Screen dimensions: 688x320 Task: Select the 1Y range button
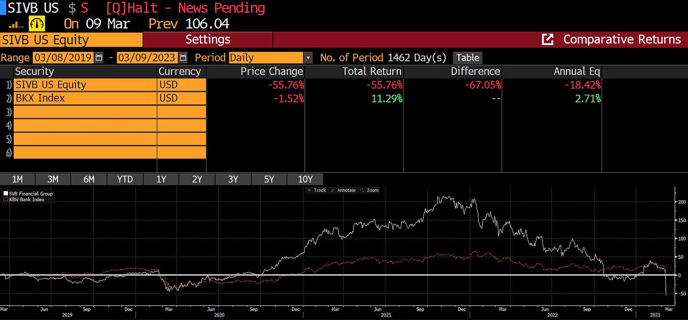click(x=161, y=179)
